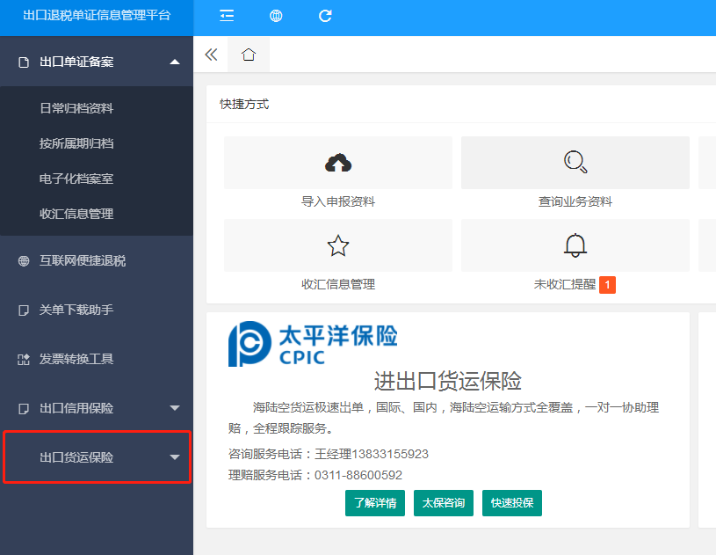
Task: Open 日常归档资料 submenu item
Action: click(x=76, y=108)
